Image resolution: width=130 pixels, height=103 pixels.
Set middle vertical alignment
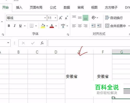point(80,18)
